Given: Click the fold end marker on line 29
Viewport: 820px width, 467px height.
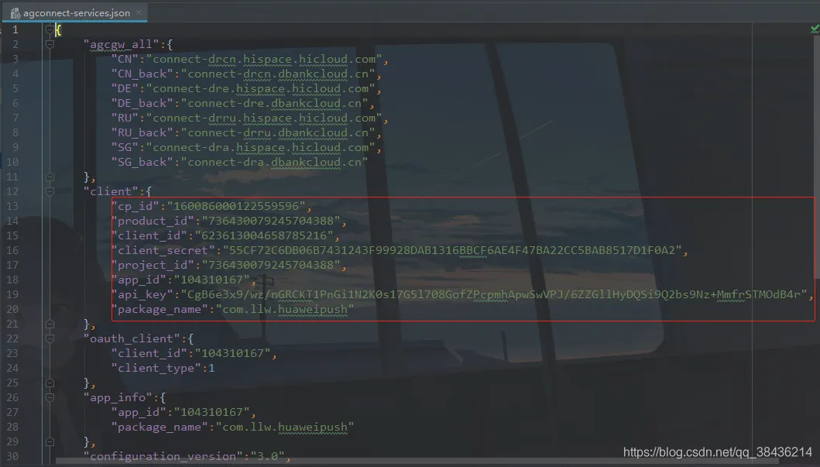Looking at the screenshot, I should tap(50, 441).
